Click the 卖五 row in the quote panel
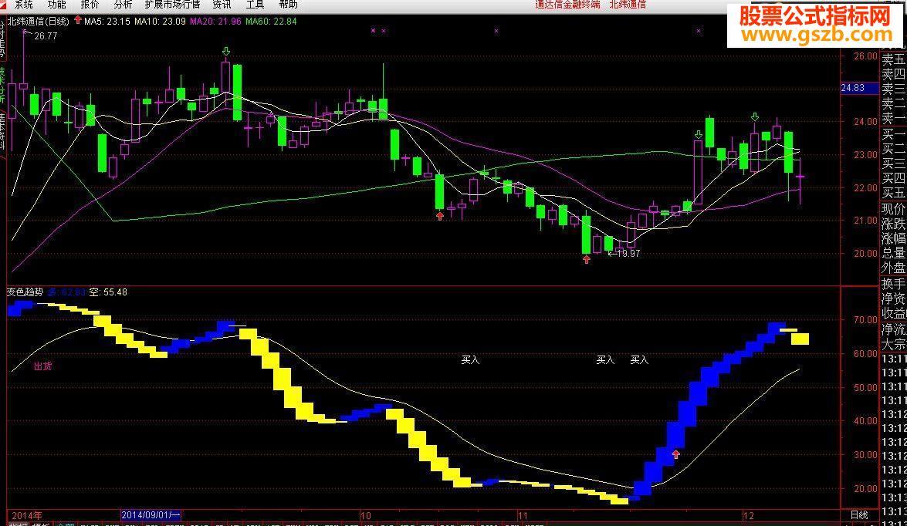This screenshot has width=907, height=526. [x=893, y=59]
